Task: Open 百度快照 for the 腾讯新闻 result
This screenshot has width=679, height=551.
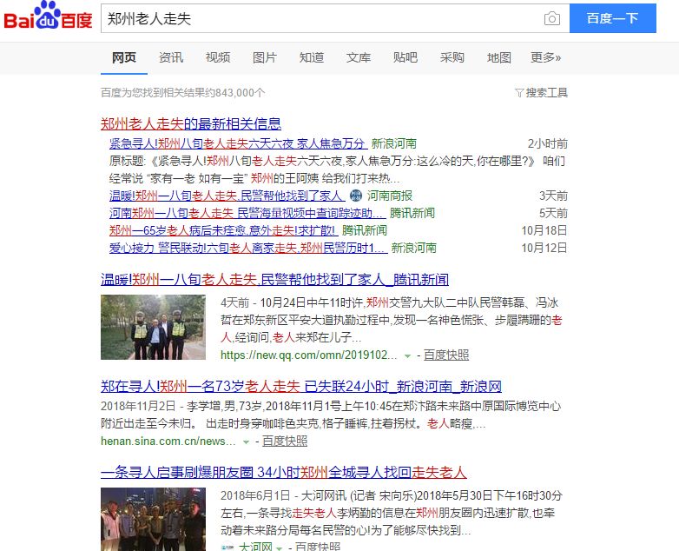Action: pos(446,355)
